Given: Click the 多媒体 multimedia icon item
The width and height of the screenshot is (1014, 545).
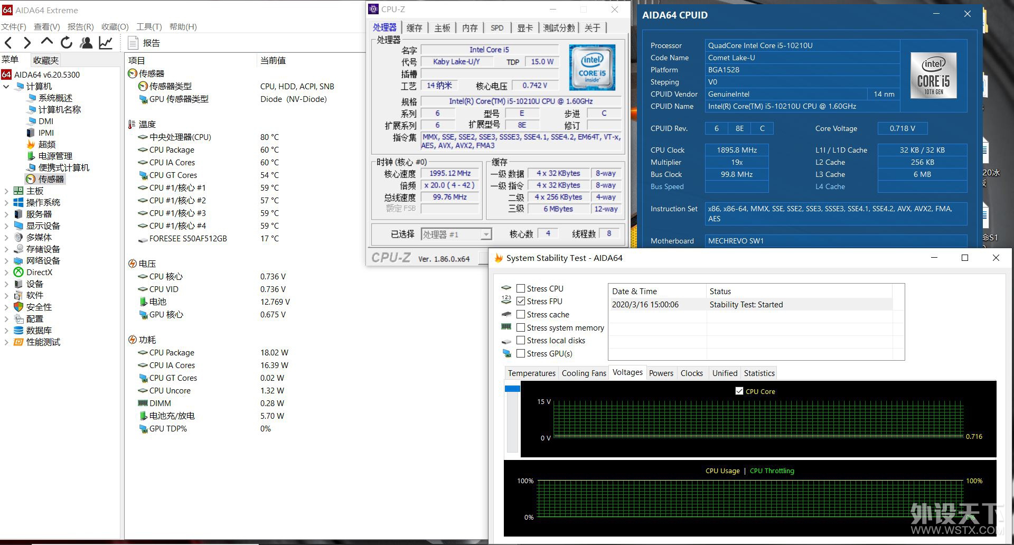Looking at the screenshot, I should (x=18, y=237).
